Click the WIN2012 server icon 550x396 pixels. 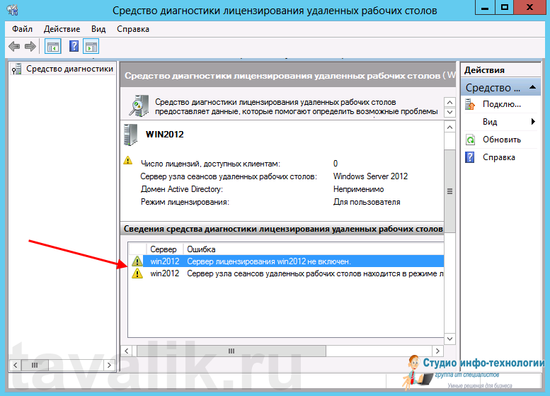point(131,134)
